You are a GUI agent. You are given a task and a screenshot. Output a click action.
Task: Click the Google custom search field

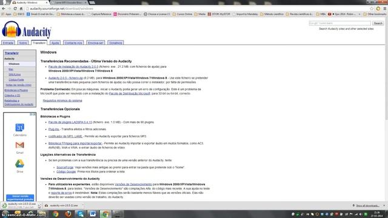(339, 23)
